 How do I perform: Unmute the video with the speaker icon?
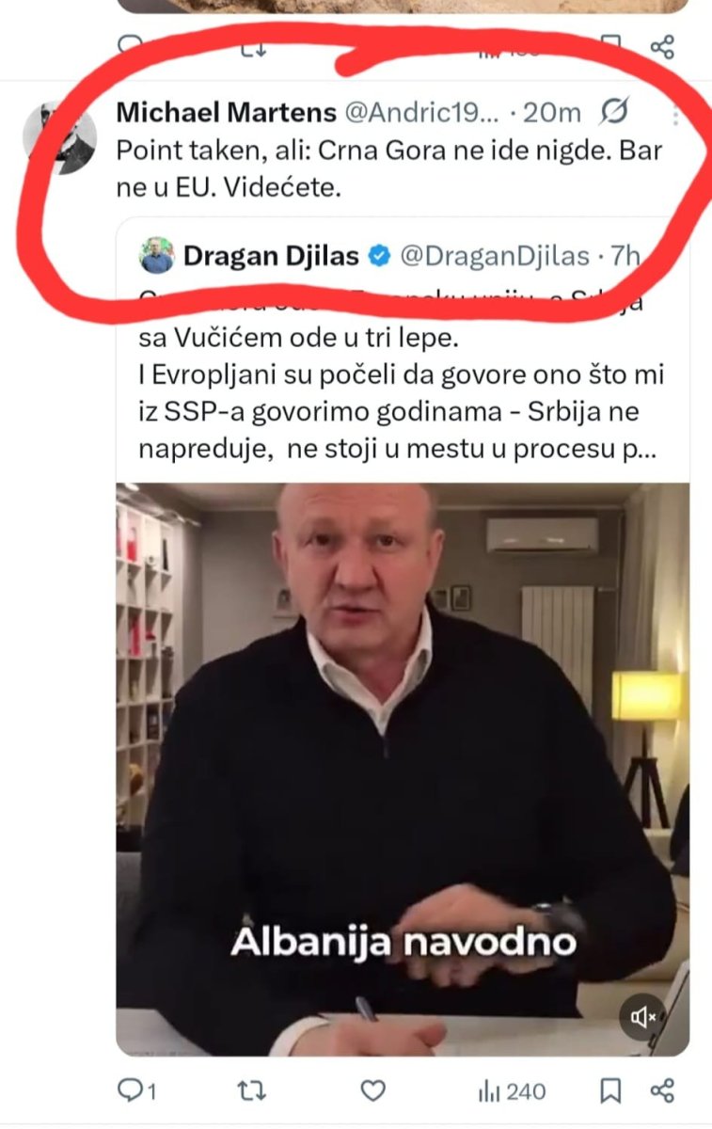point(642,1016)
